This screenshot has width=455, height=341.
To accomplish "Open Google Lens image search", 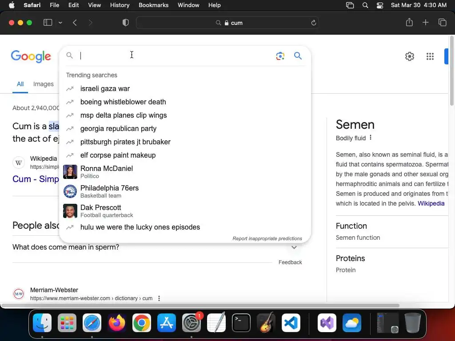I will point(280,56).
